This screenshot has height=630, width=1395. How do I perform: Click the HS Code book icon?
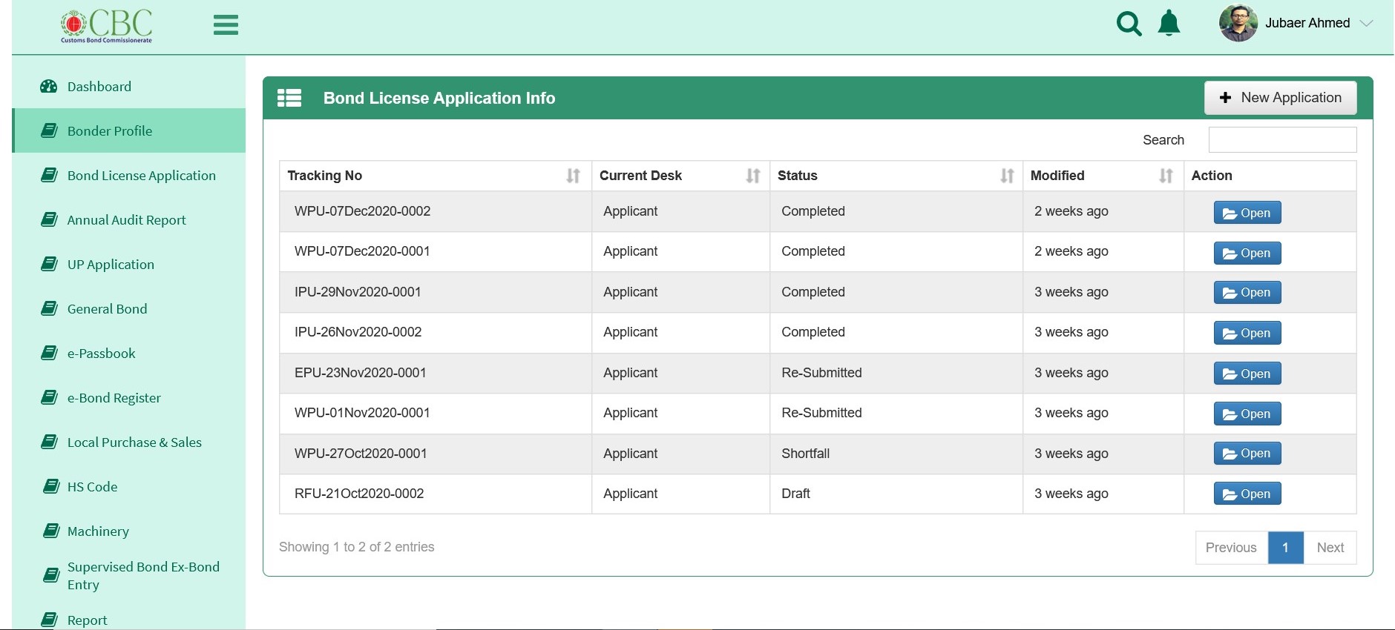[x=50, y=487]
